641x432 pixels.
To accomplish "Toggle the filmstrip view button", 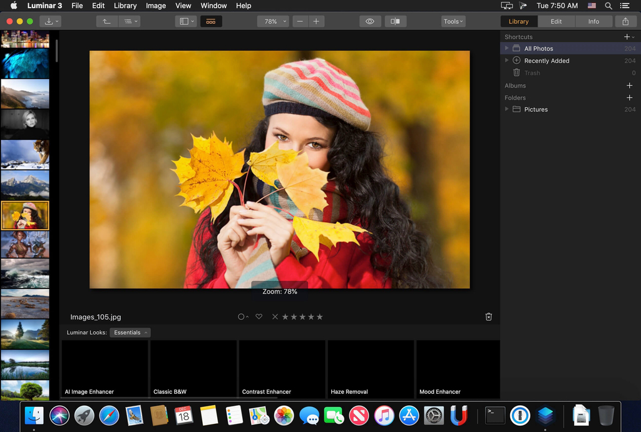I will click(211, 21).
